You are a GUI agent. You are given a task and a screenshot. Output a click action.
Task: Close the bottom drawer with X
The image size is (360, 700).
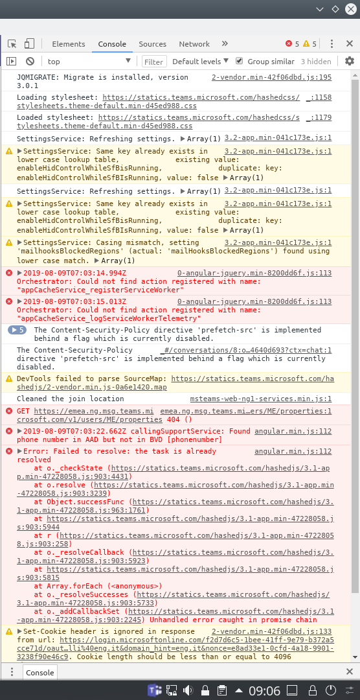(x=350, y=672)
